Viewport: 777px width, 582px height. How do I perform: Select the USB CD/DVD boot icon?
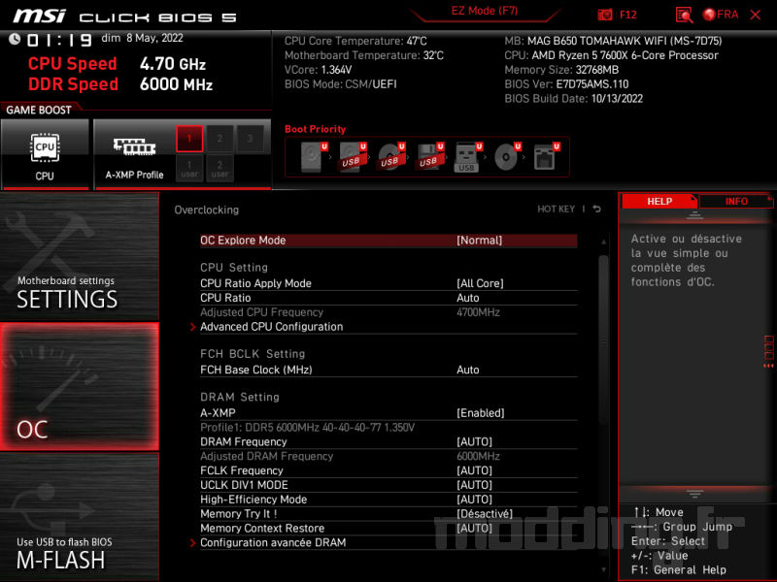pos(390,157)
